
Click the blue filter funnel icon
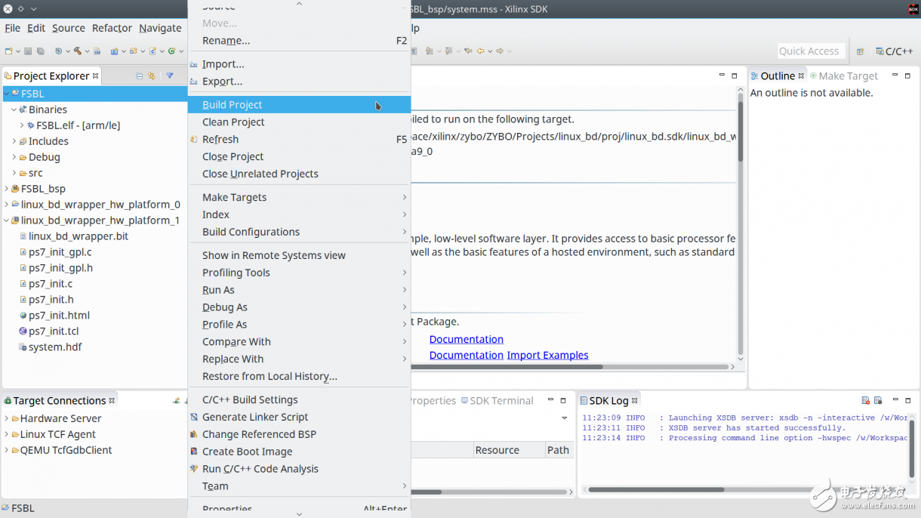(170, 76)
